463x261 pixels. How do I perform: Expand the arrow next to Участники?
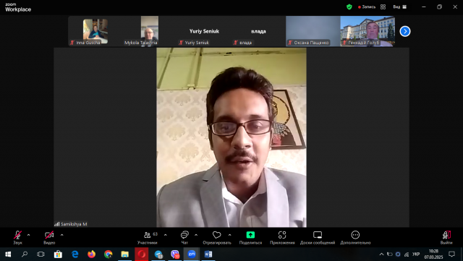click(166, 235)
